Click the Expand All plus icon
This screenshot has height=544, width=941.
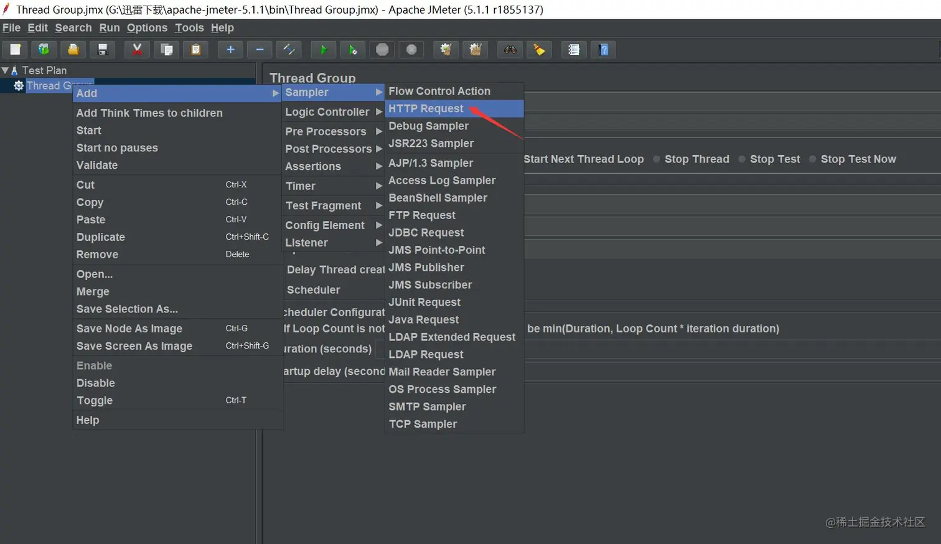(x=230, y=50)
